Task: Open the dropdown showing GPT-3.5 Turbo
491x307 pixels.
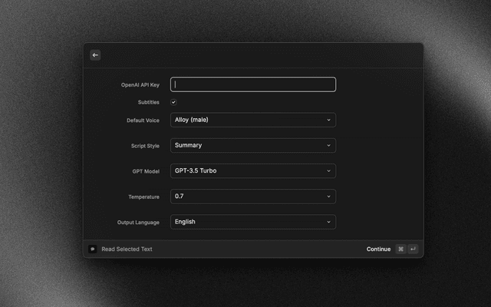Action: click(x=252, y=170)
